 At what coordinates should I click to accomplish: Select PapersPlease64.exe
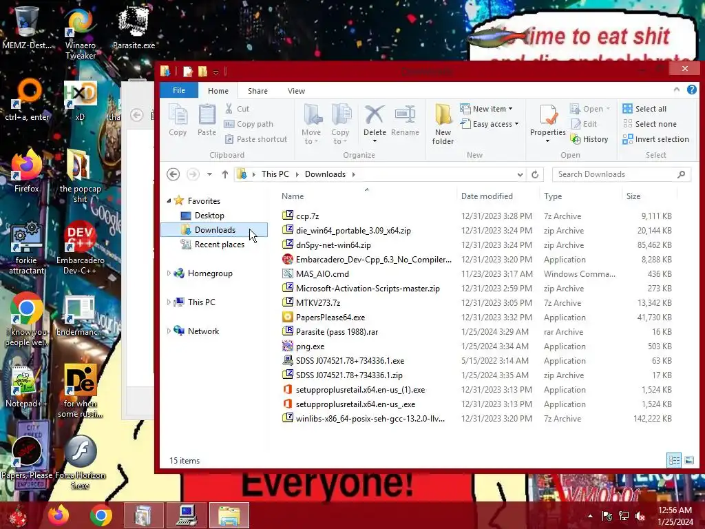(x=330, y=317)
